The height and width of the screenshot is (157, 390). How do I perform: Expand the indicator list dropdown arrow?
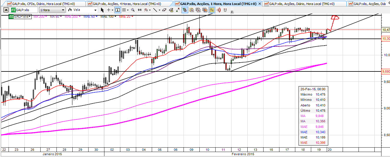[150, 10]
